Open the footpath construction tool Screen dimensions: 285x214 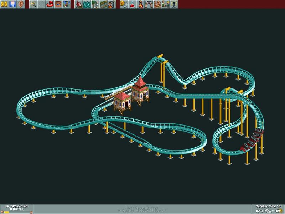104,4
